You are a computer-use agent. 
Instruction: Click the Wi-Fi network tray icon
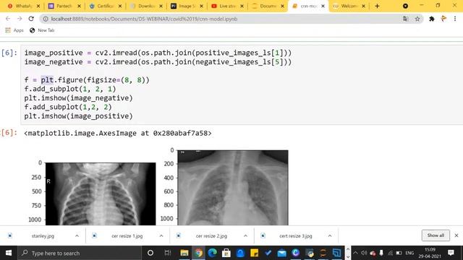(391, 253)
